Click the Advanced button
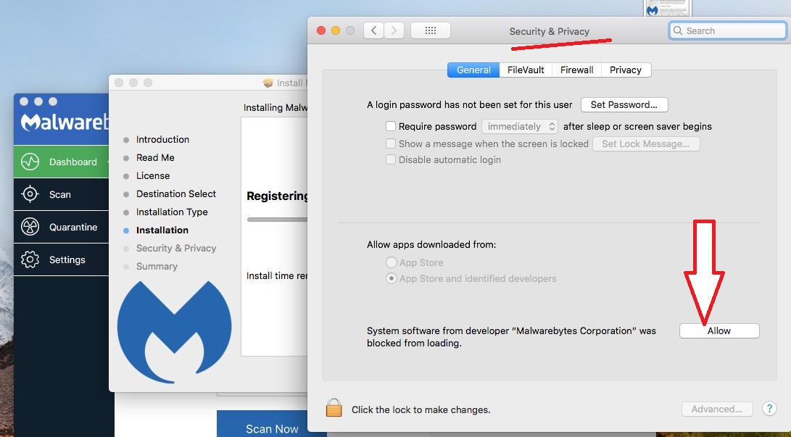Viewport: 791px width, 437px height. tap(717, 409)
